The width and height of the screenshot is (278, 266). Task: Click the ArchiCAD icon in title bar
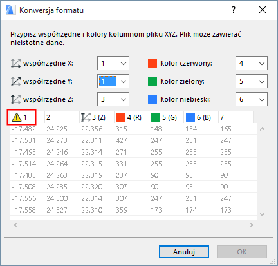(10, 10)
